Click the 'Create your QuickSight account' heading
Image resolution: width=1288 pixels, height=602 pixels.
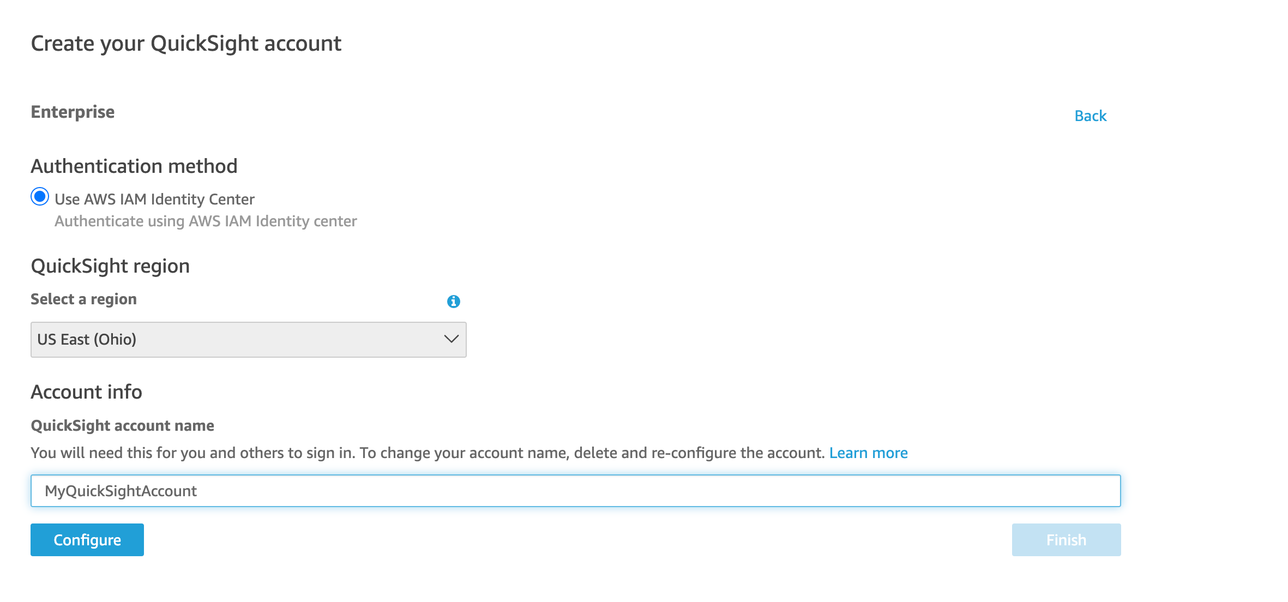(186, 44)
